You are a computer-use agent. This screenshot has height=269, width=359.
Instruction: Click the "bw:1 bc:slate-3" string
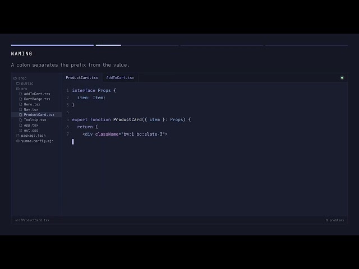click(x=143, y=134)
